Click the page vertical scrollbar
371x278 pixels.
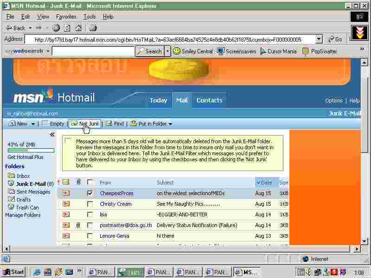click(x=364, y=152)
